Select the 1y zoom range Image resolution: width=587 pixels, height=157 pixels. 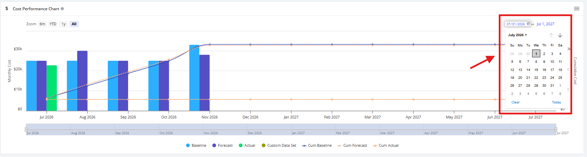pos(64,24)
